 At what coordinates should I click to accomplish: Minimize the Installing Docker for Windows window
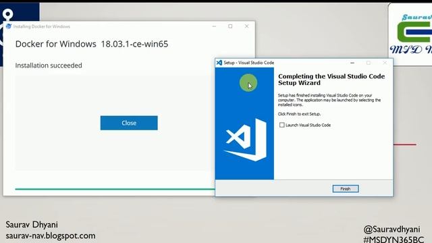pyautogui.click(x=214, y=26)
